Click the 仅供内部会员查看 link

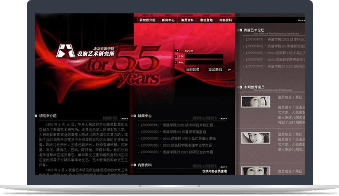point(214,171)
